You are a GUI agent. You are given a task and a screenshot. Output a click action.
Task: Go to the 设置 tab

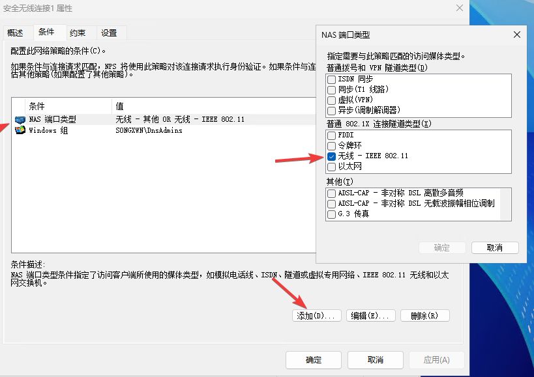click(x=109, y=33)
